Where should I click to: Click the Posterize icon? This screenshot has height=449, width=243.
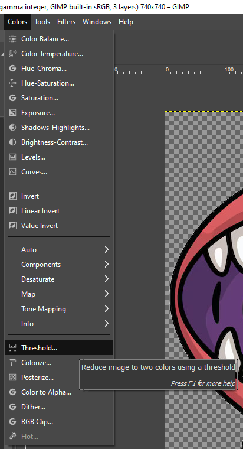12,378
